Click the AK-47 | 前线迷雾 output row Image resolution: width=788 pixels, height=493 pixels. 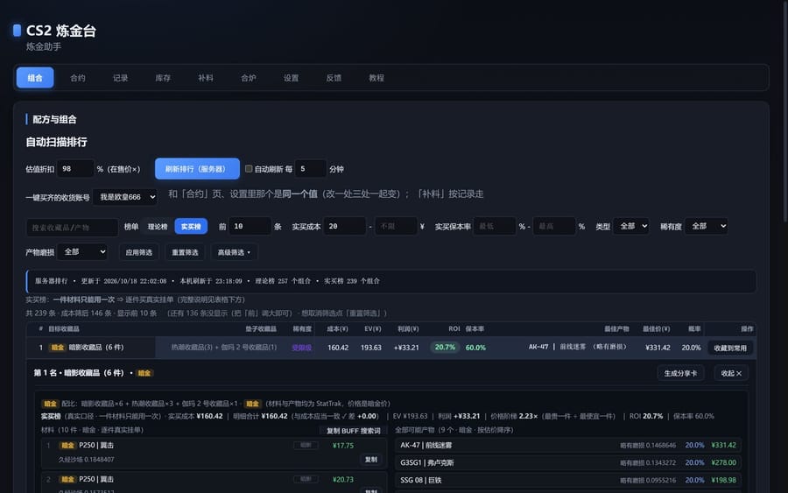point(568,445)
